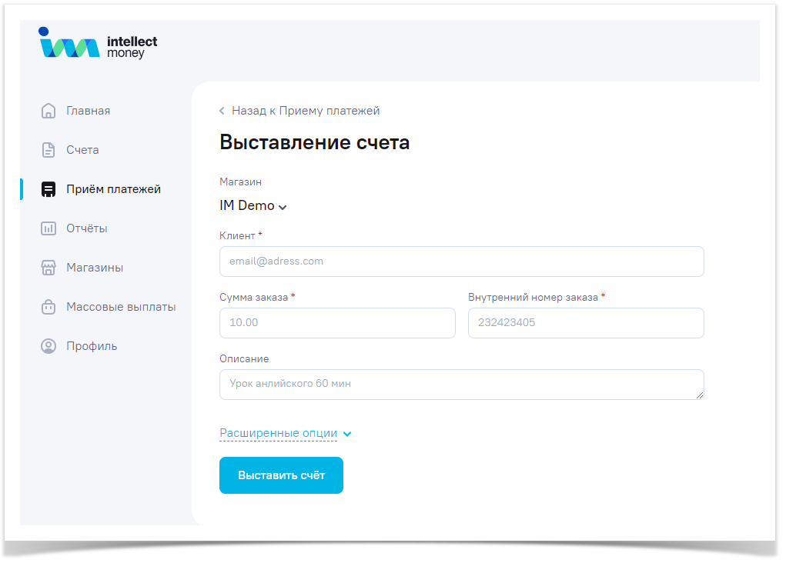Screen dimensions: 786x563
Task: Click the Intellect Money logo
Action: (98, 45)
